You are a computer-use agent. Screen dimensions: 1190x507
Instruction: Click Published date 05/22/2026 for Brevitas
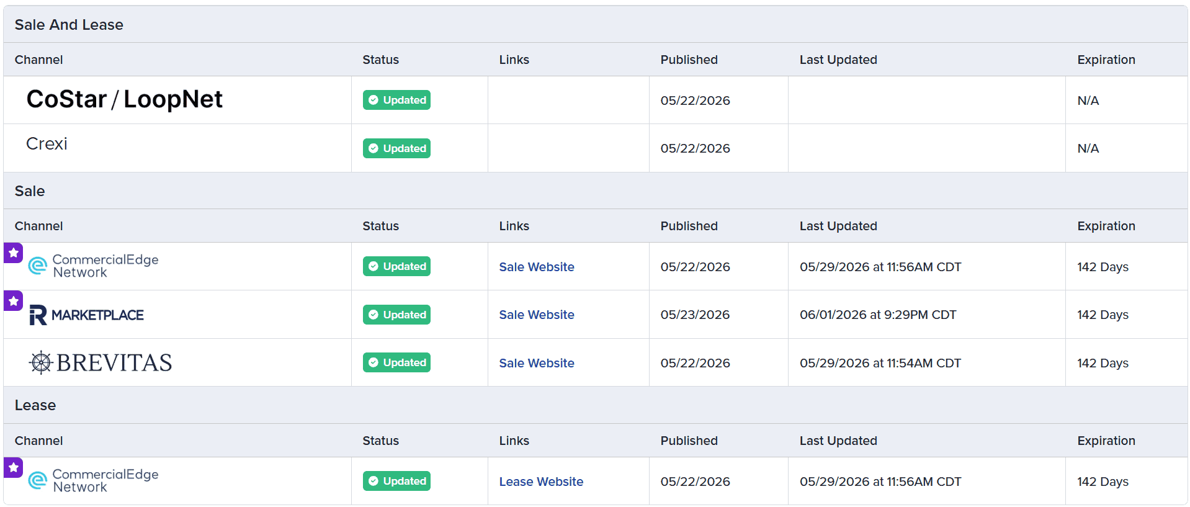pos(695,363)
